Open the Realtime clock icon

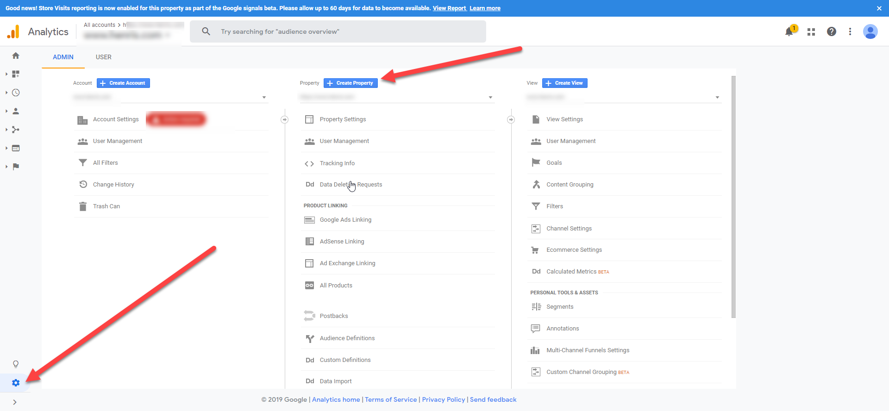tap(16, 93)
